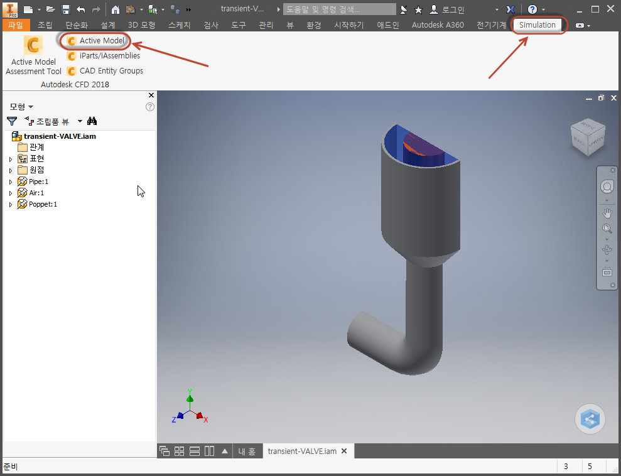621x476 pixels.
Task: Click the grayed appearance spheres icon
Action: point(175,9)
